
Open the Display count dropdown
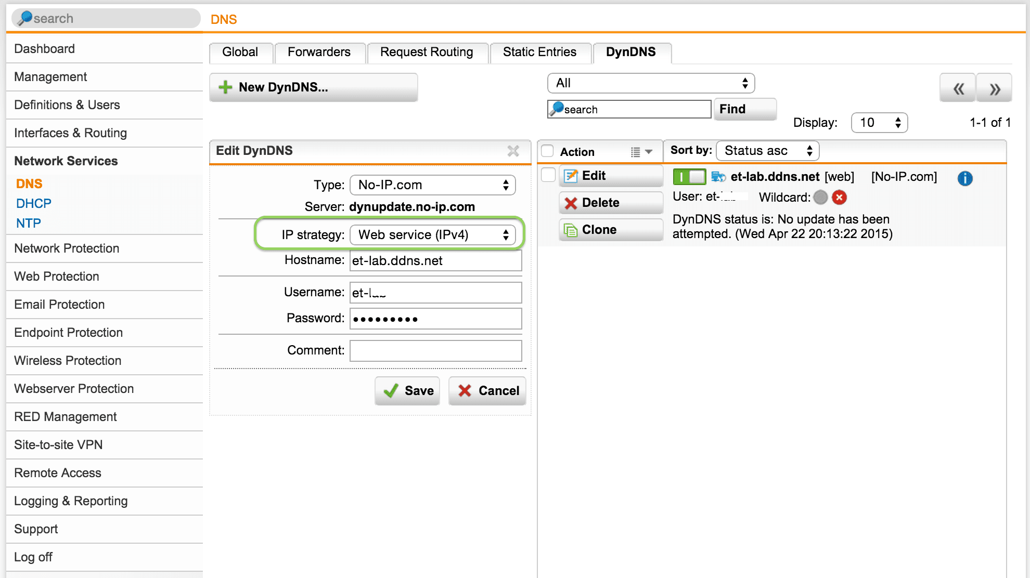[x=879, y=123]
